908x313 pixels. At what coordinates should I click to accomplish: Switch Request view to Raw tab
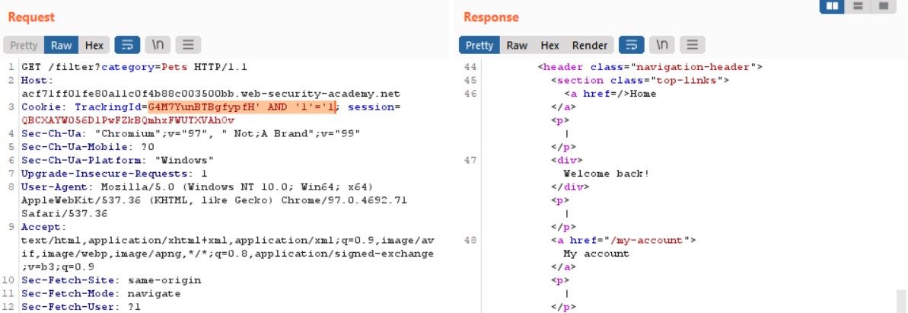[x=62, y=45]
